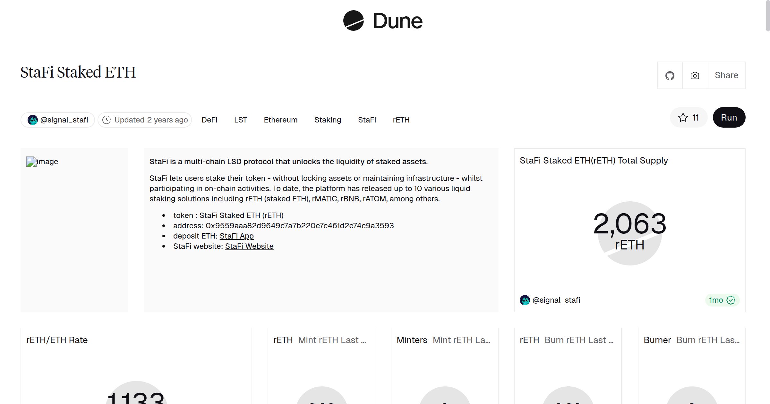Star this dashboard with star icon
Image resolution: width=770 pixels, height=404 pixels.
[683, 118]
